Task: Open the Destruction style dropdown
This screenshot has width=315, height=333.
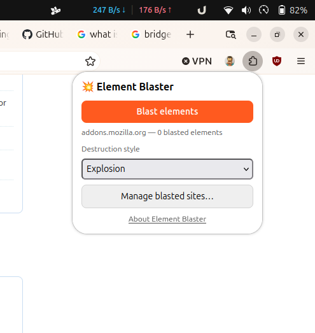Action: pos(167,169)
